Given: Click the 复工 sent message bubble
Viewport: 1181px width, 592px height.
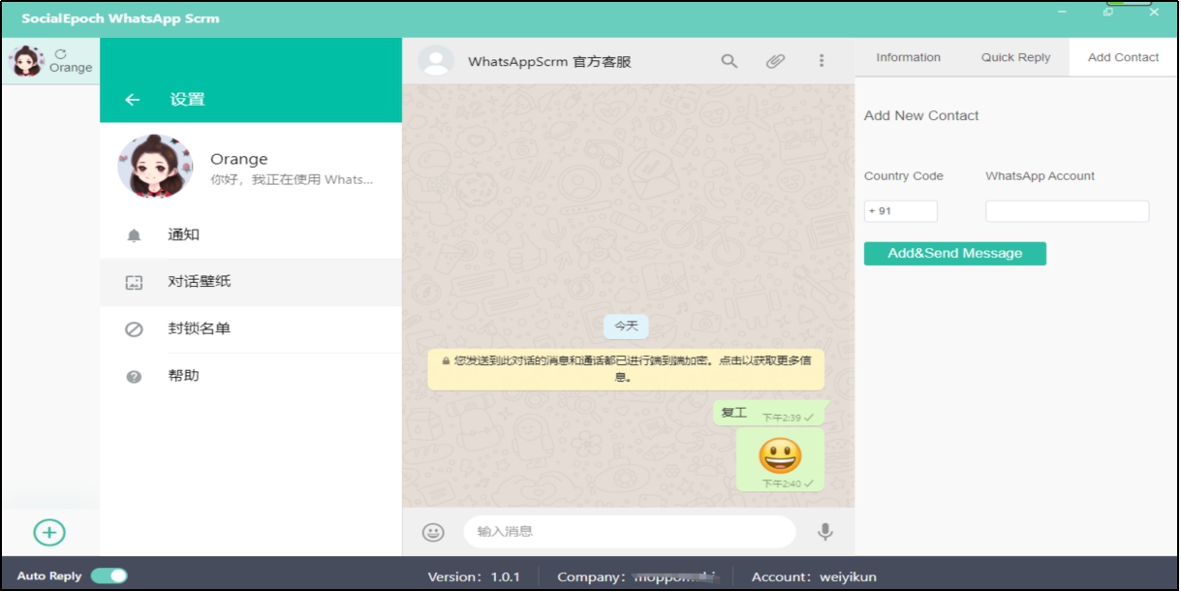Looking at the screenshot, I should click(x=769, y=414).
